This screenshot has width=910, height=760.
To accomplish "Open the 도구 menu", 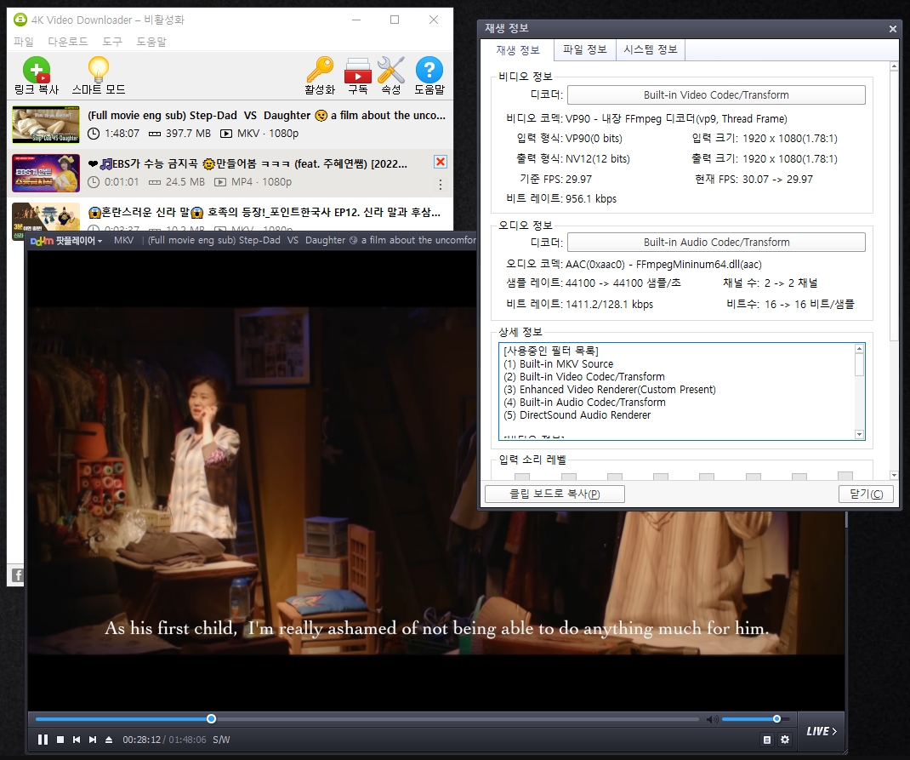I will [112, 42].
